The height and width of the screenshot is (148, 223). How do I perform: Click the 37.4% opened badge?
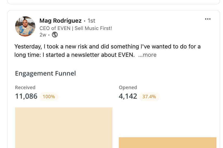point(149,97)
